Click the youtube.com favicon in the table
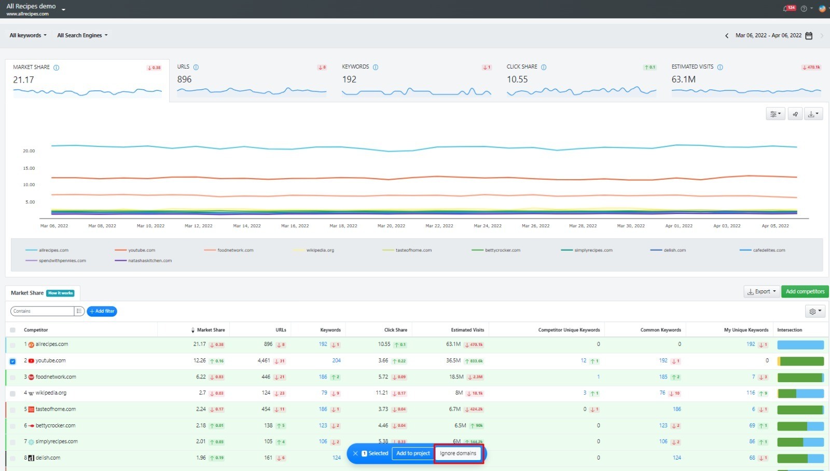The height and width of the screenshot is (471, 830). [x=31, y=361]
